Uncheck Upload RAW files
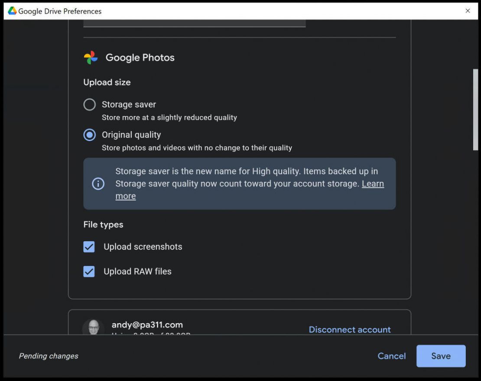481x381 pixels. pos(89,271)
